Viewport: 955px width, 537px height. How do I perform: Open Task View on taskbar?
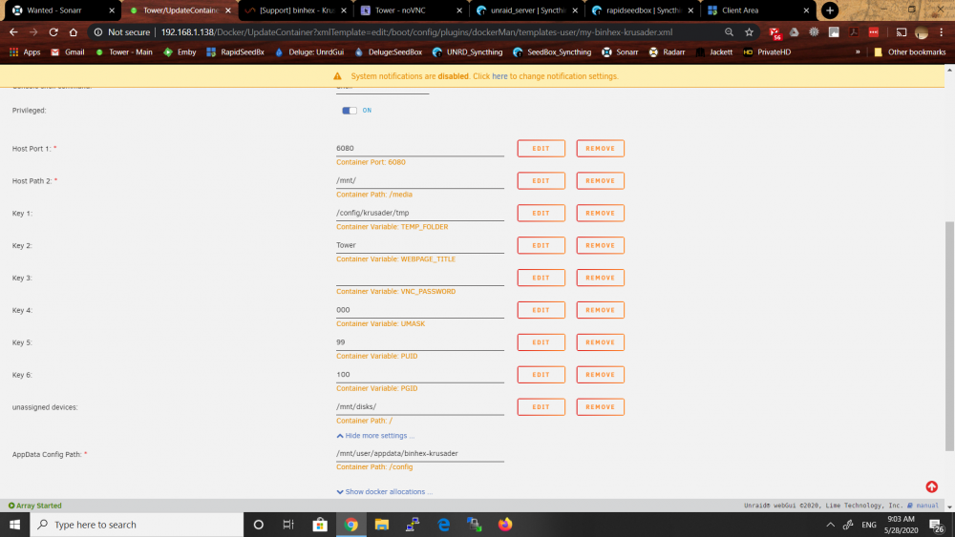pos(288,525)
